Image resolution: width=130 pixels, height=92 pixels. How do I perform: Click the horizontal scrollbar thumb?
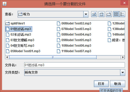point(53,57)
